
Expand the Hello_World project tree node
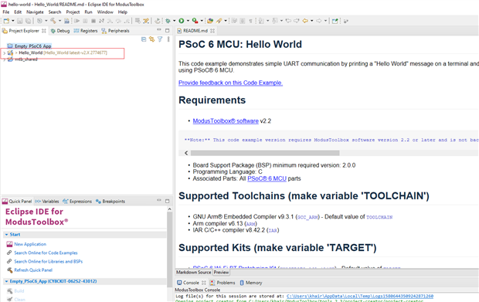pos(4,53)
